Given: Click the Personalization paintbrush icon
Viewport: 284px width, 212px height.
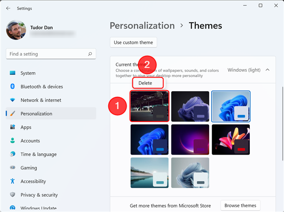Looking at the screenshot, I should coord(13,113).
